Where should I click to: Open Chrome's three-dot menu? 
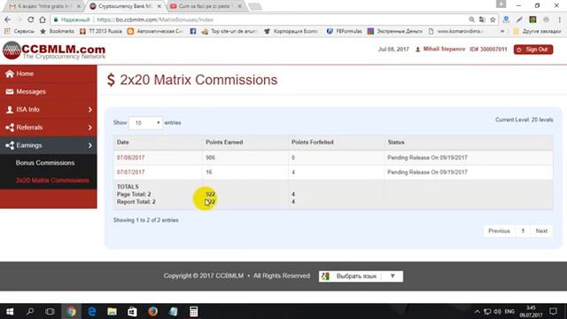(x=559, y=19)
